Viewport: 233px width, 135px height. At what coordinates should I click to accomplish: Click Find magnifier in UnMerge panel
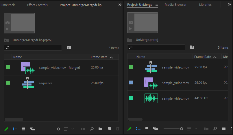tap(215, 128)
